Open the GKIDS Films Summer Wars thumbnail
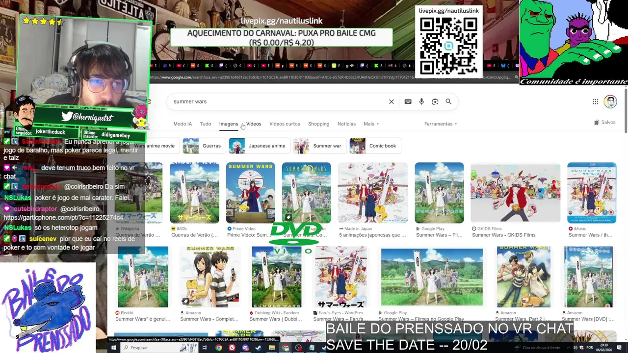 click(515, 193)
